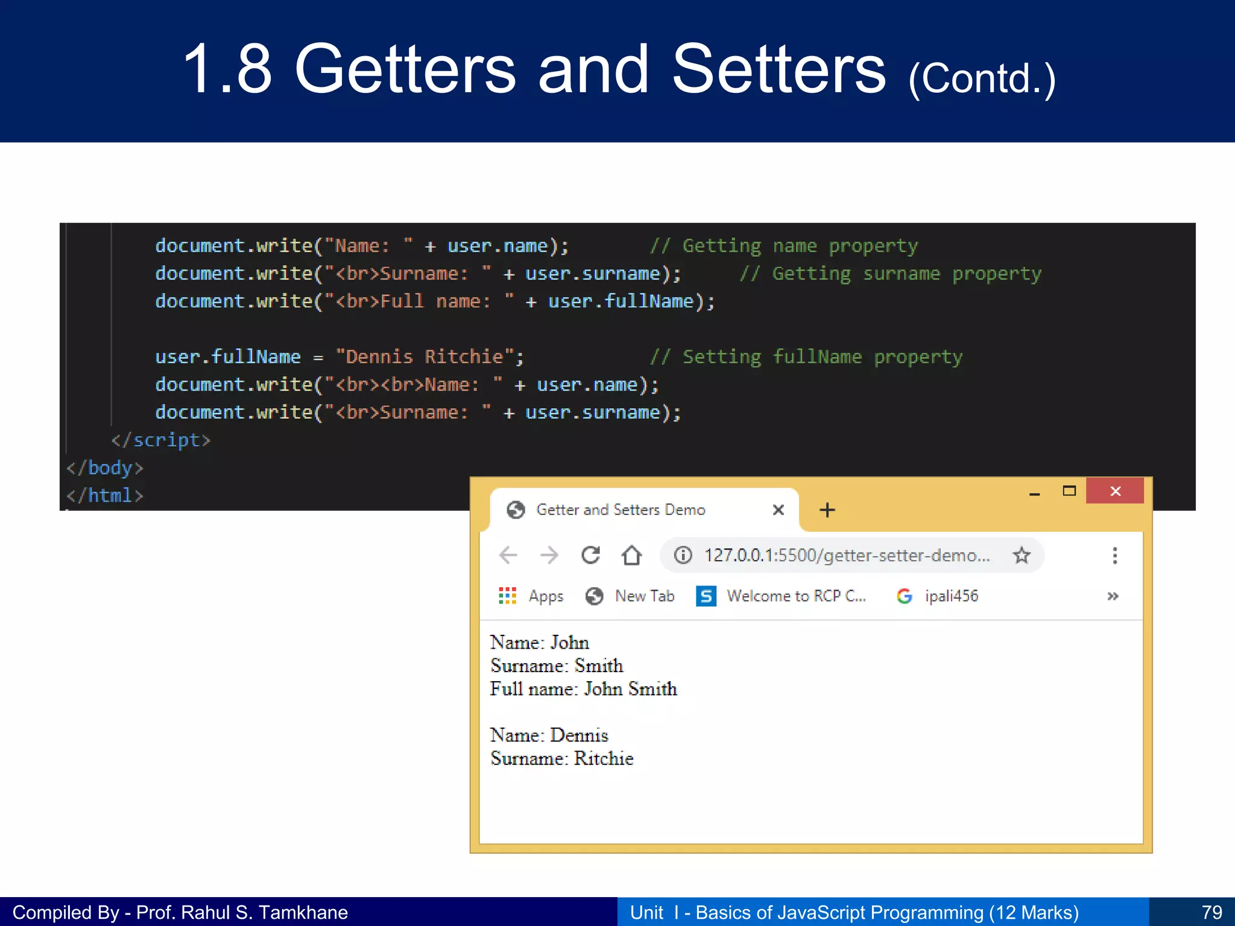Screen dimensions: 1235x926
Task: Click 'Full name: John Smith' output
Action: (583, 688)
